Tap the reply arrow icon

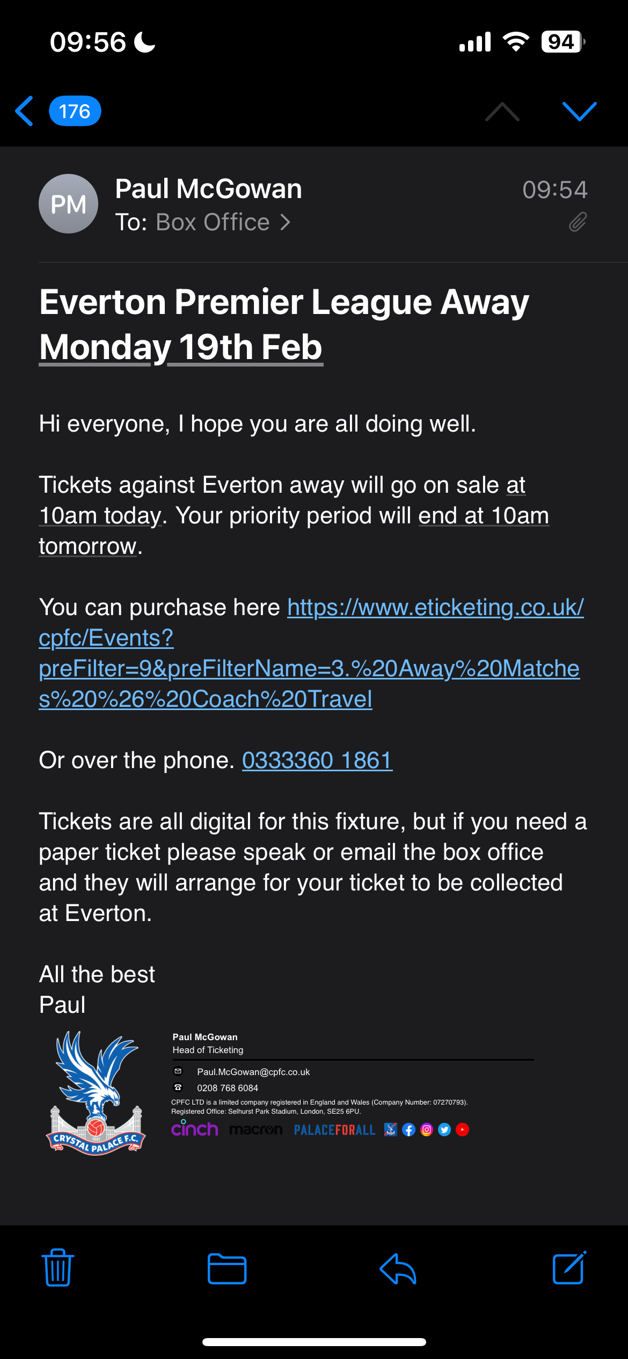398,1269
